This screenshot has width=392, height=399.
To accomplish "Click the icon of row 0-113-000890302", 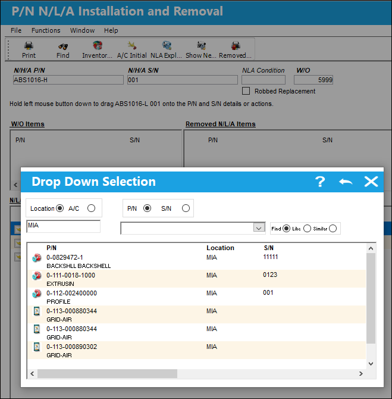I will (x=37, y=347).
